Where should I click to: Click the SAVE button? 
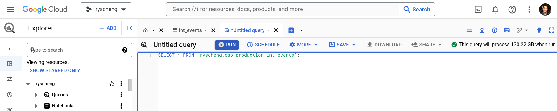point(339,45)
